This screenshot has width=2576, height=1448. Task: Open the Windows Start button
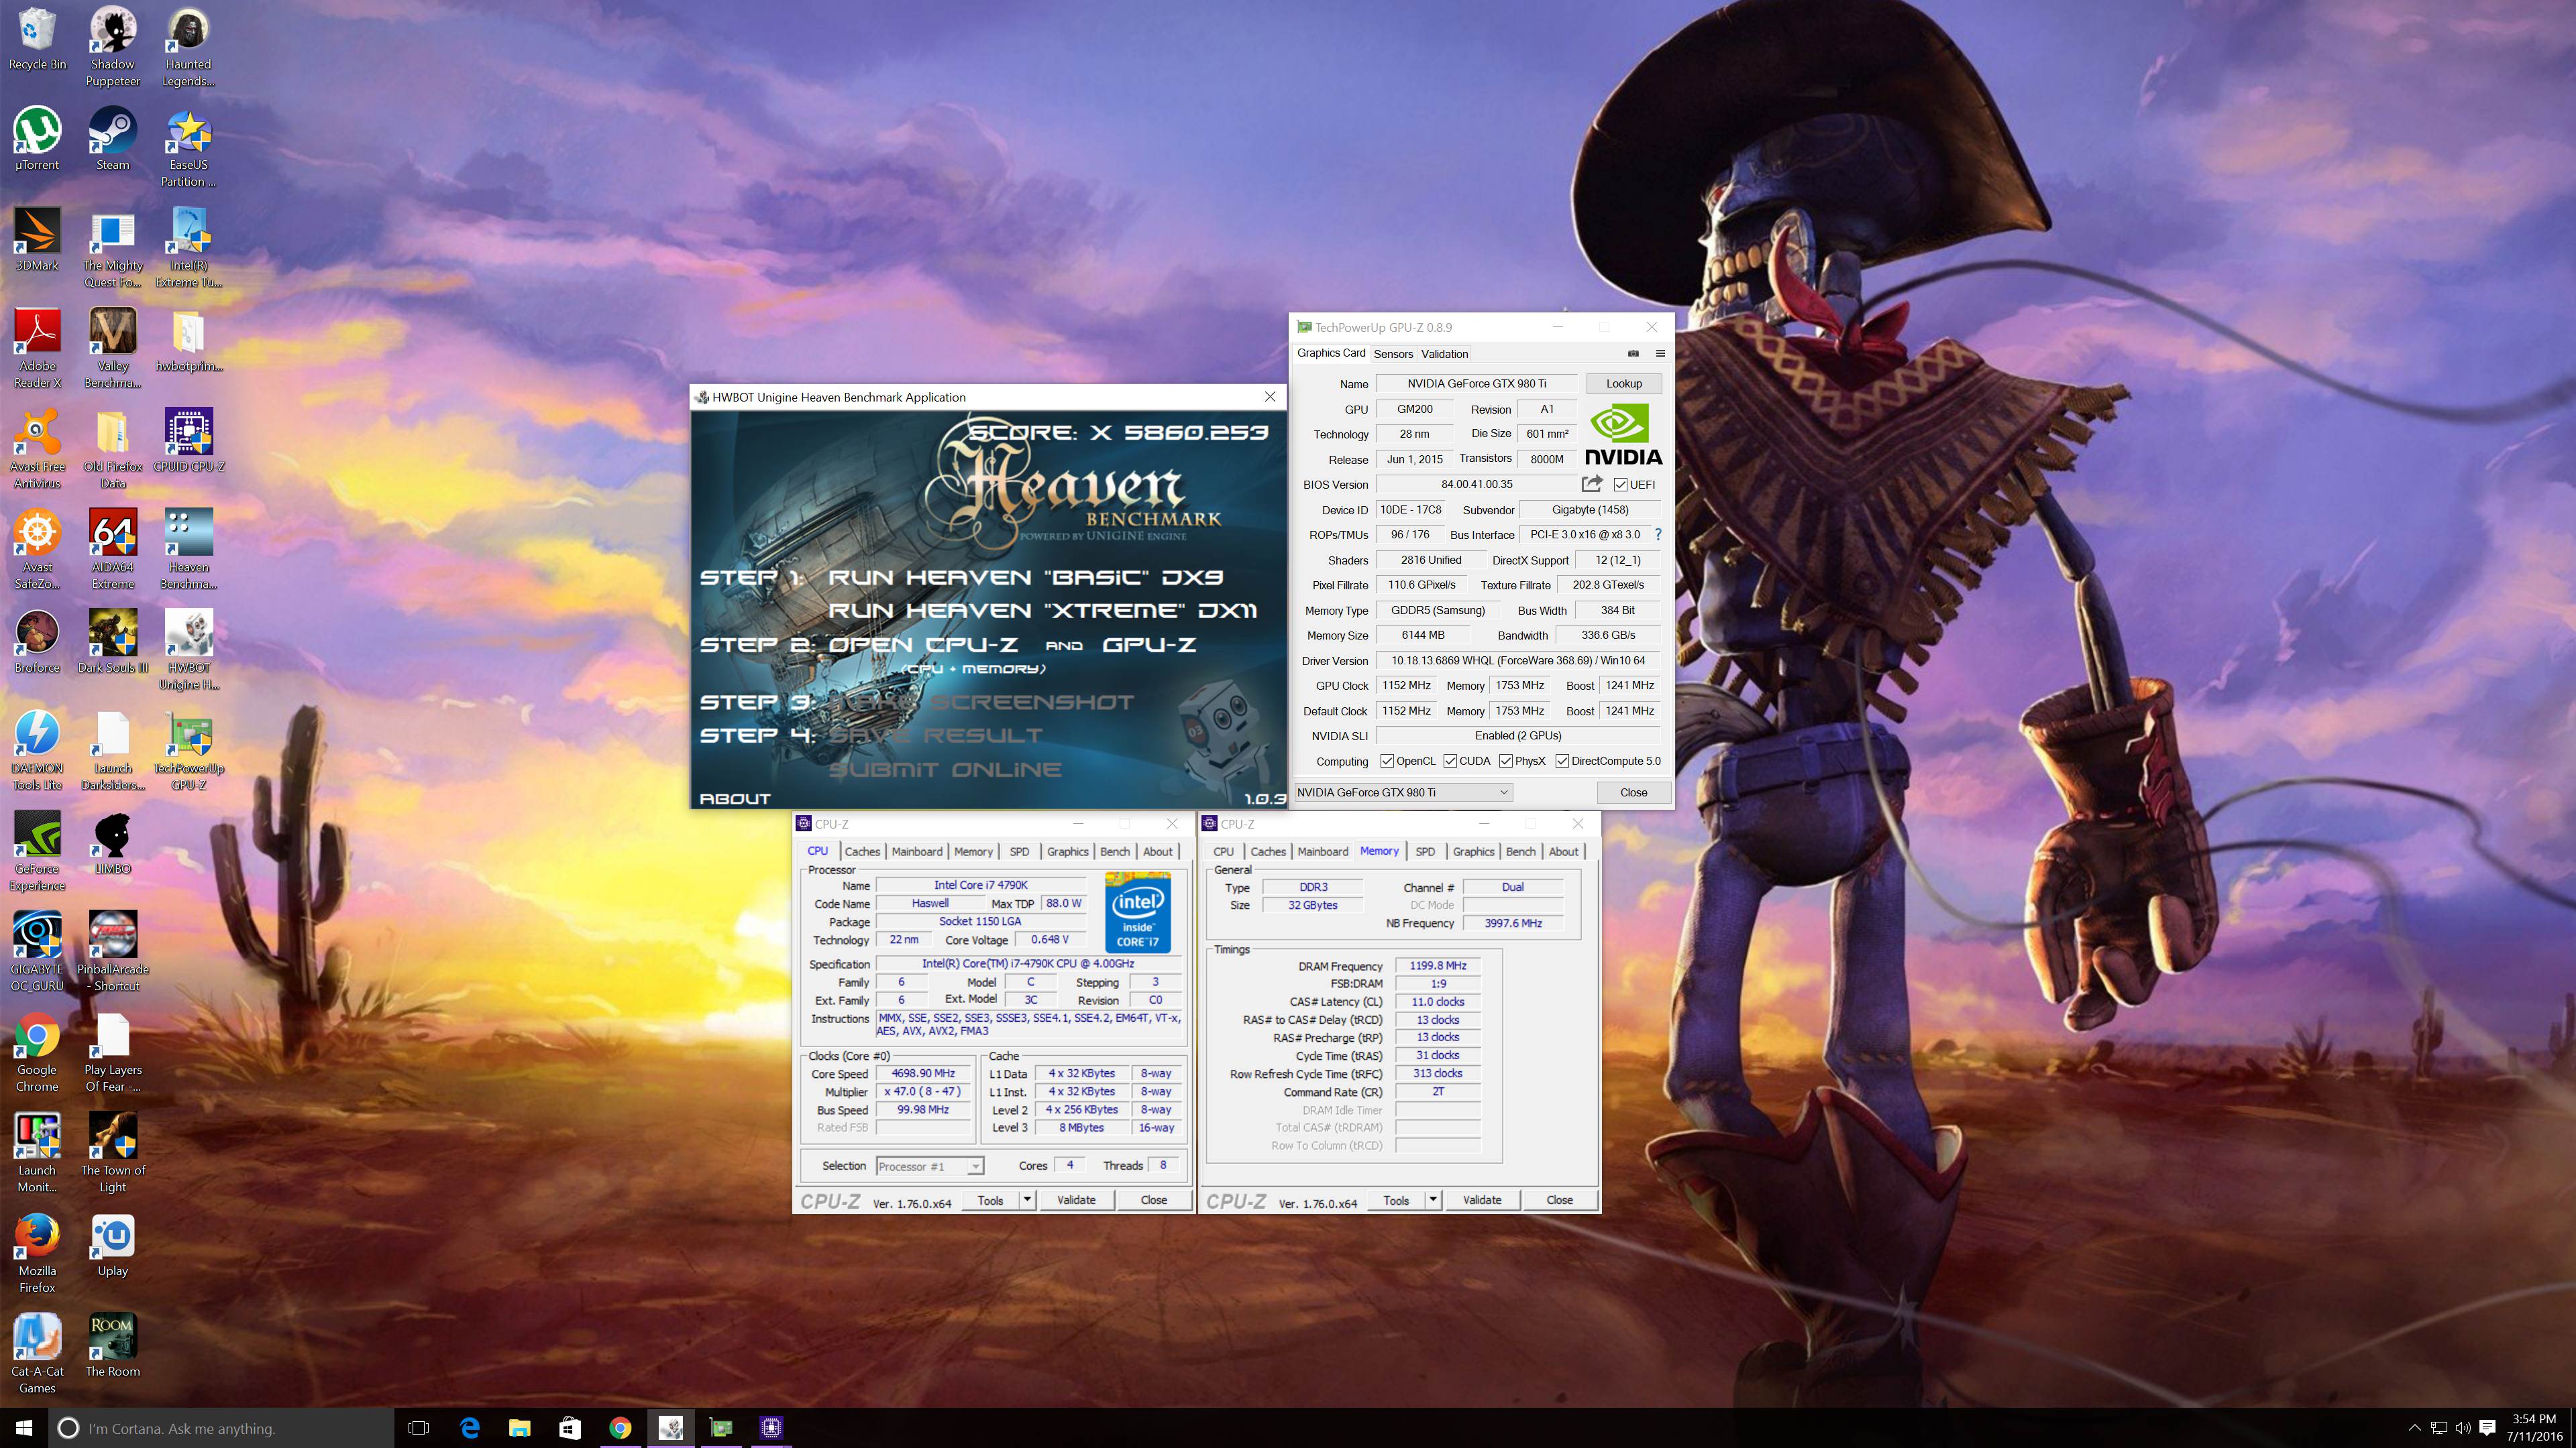coord(24,1428)
